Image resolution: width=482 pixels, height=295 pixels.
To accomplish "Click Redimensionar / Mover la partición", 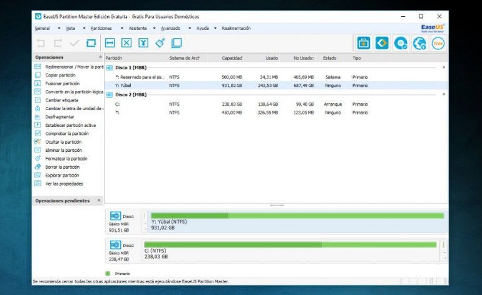I will [74, 67].
